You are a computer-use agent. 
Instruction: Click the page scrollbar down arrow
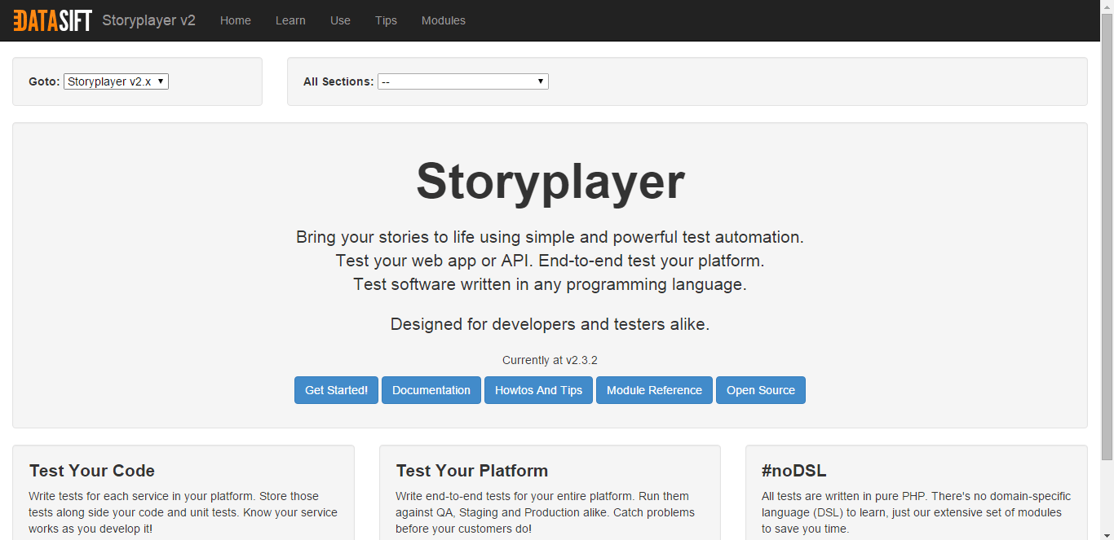(1107, 533)
